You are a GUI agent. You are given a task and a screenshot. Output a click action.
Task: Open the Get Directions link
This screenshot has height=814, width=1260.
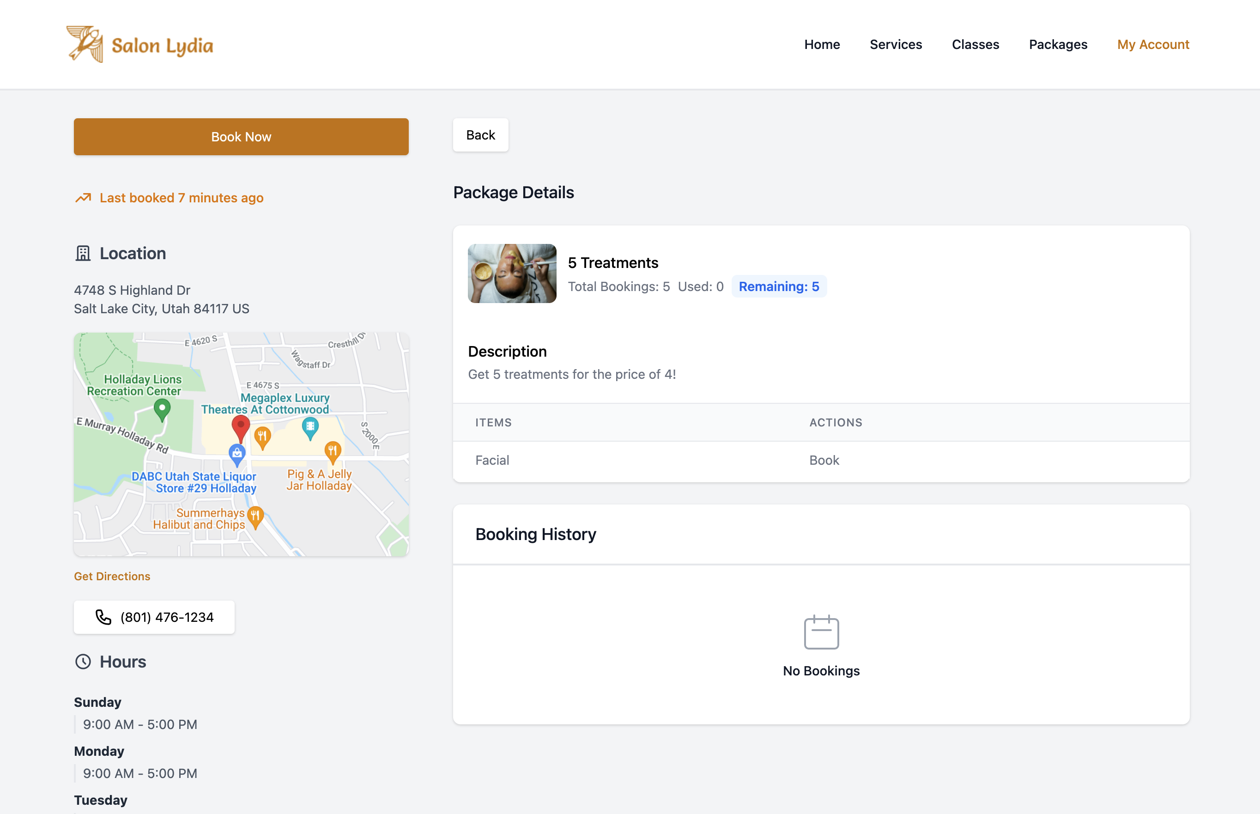[112, 576]
